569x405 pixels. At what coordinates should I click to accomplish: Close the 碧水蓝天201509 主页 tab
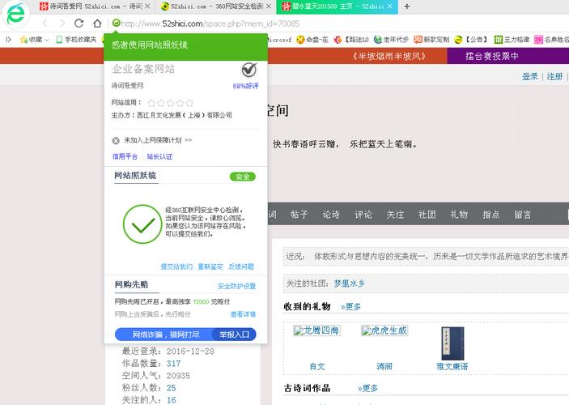pos(390,6)
